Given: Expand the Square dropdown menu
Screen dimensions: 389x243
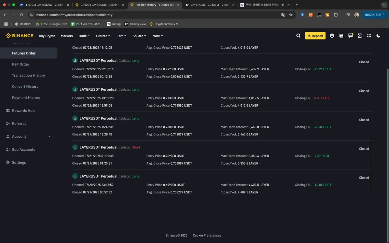Looking at the screenshot, I should click(139, 36).
